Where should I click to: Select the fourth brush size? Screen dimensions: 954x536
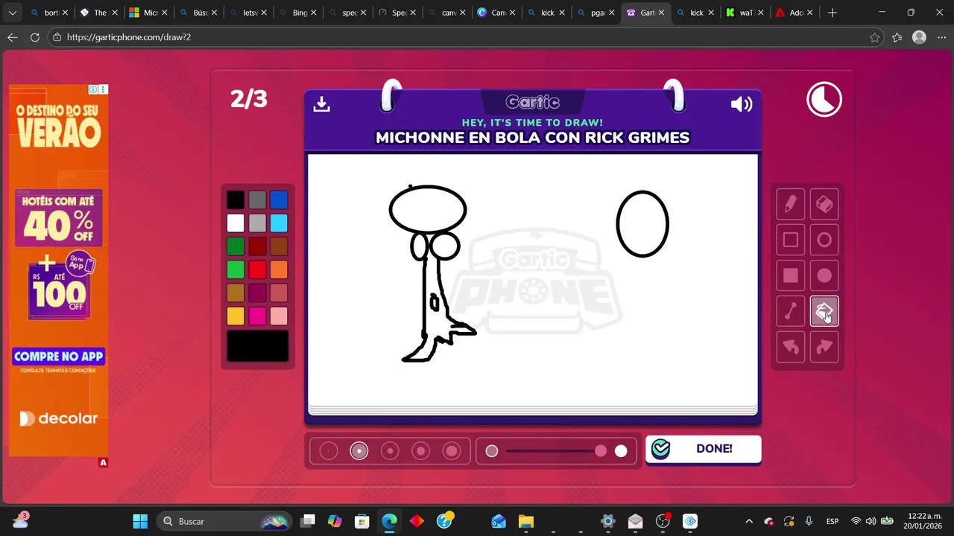point(421,450)
